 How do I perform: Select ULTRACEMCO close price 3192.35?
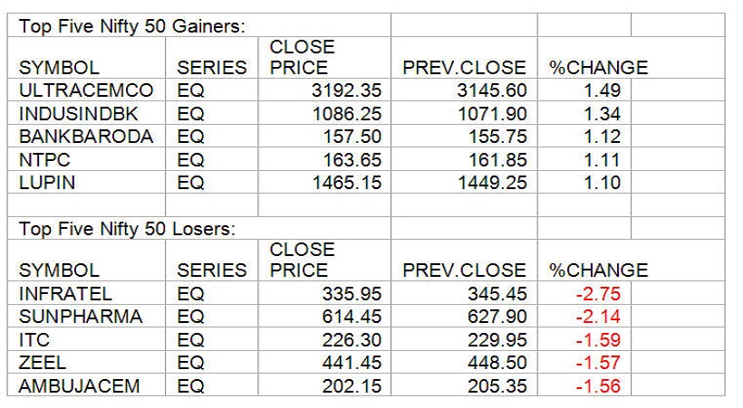(346, 90)
